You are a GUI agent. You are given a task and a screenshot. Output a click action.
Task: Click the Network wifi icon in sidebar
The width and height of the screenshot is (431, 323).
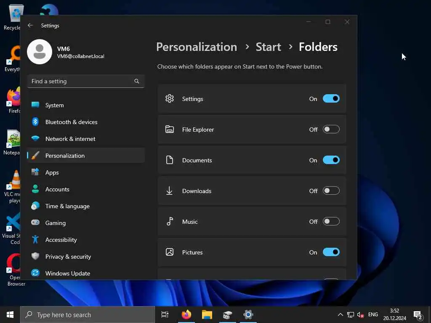pos(35,138)
